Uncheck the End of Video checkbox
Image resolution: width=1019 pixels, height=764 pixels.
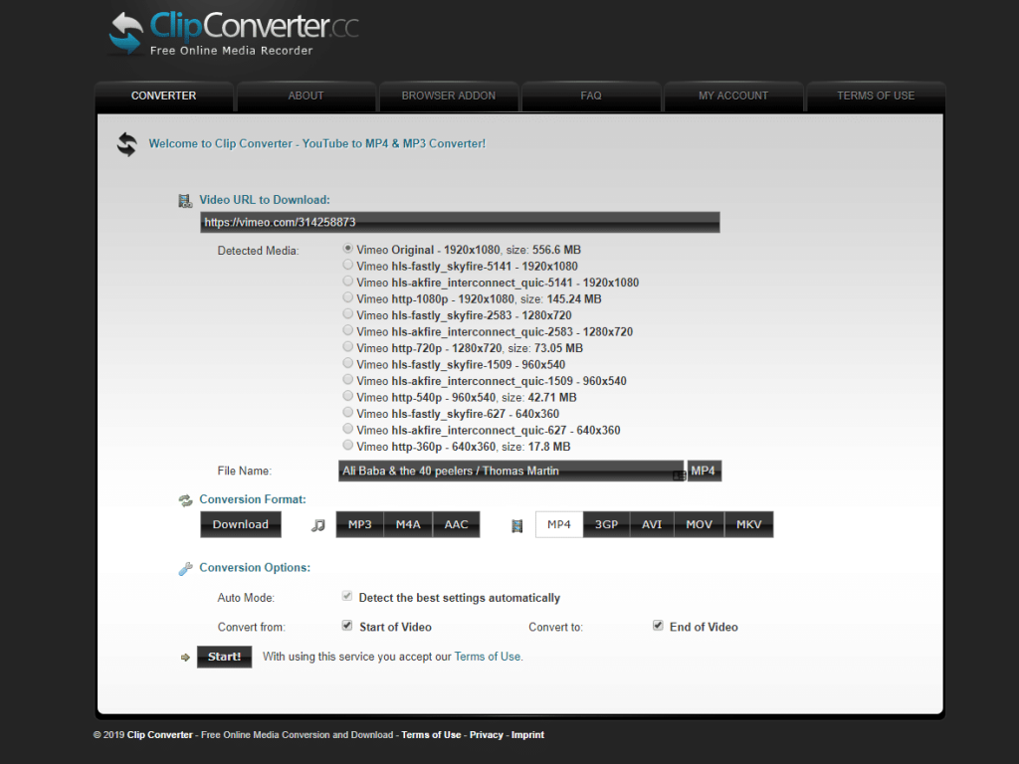659,626
